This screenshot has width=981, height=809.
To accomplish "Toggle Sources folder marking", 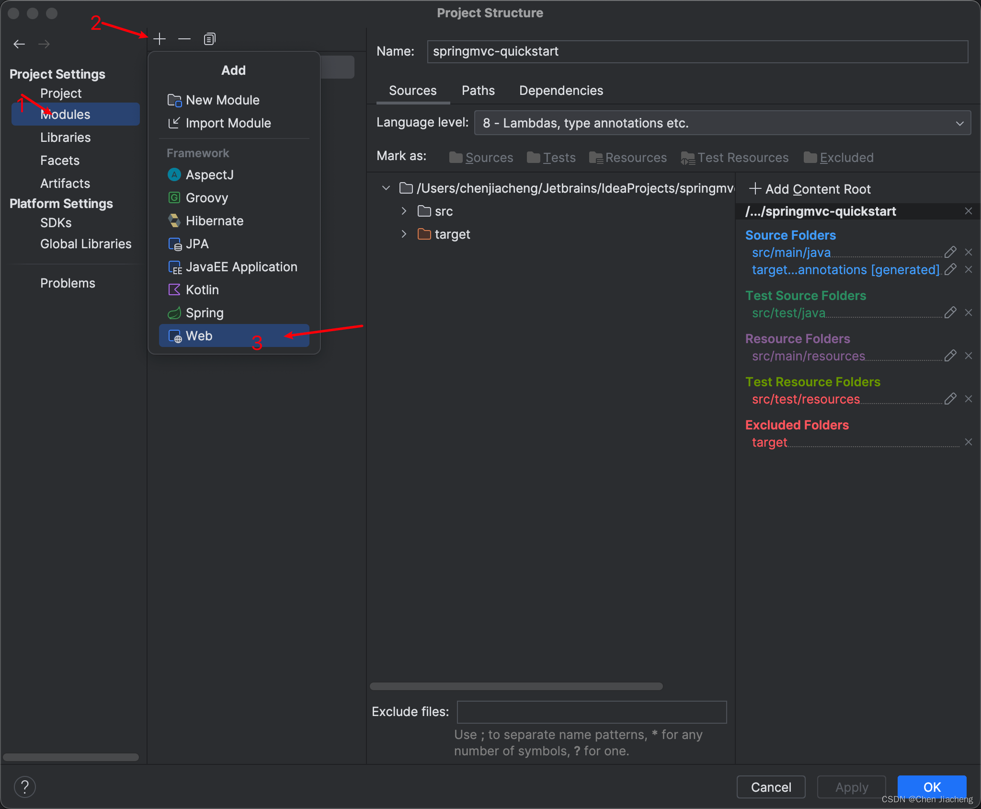I will pos(481,157).
